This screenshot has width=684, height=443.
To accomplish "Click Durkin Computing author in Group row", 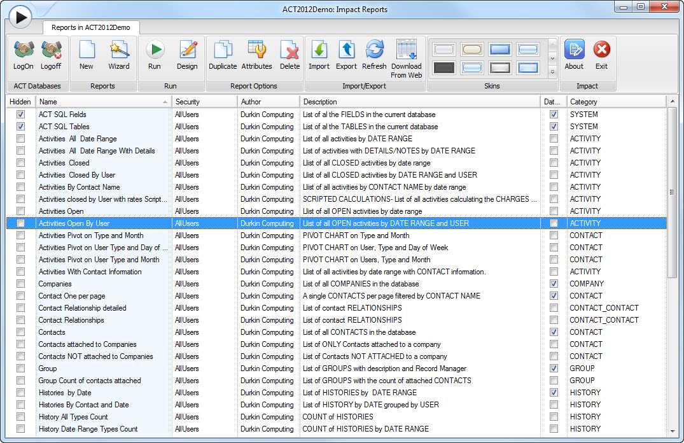I will 267,369.
